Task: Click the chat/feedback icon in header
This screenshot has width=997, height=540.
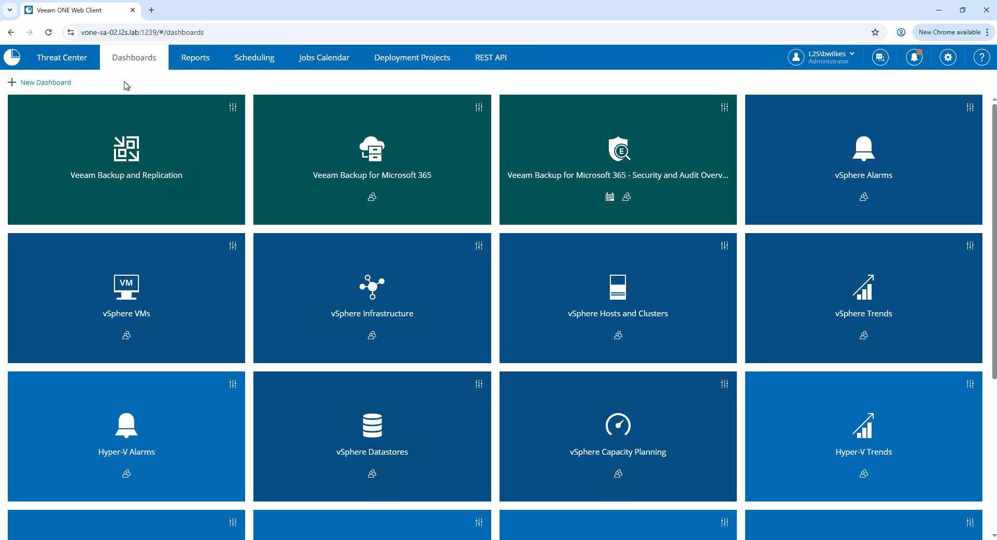Action: coord(880,57)
